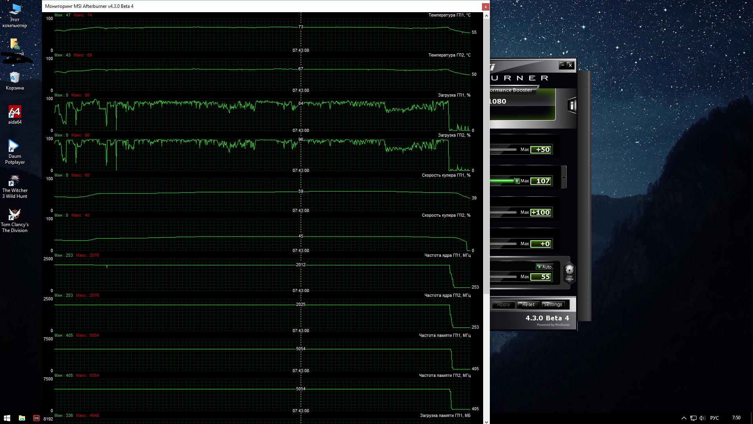Open the Daum Potplayer shortcut
Viewport: 753px width, 424px height.
pyautogui.click(x=14, y=147)
